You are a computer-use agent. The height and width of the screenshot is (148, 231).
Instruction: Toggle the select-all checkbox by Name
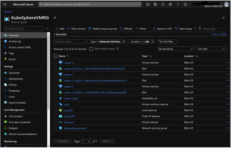pos(56,56)
